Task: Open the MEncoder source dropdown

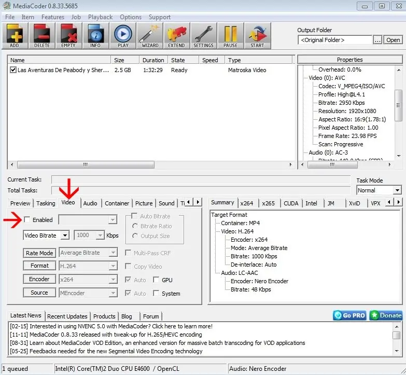Action: 113,293
